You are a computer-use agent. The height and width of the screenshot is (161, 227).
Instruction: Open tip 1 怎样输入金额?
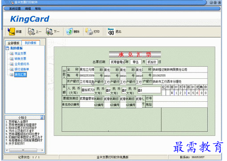[17, 122]
